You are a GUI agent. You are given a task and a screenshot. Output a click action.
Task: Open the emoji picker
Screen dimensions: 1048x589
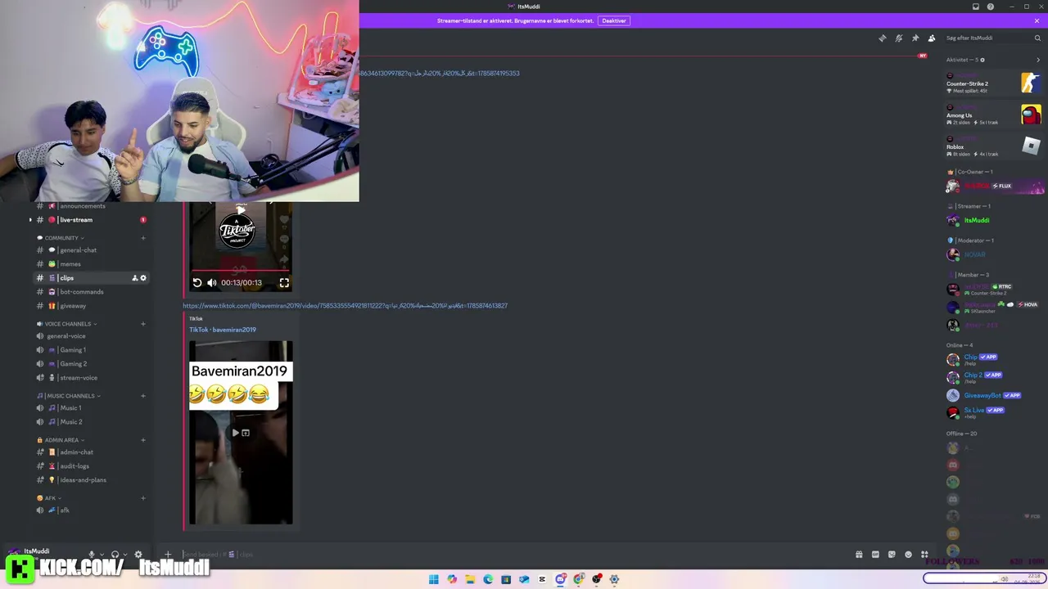(908, 555)
